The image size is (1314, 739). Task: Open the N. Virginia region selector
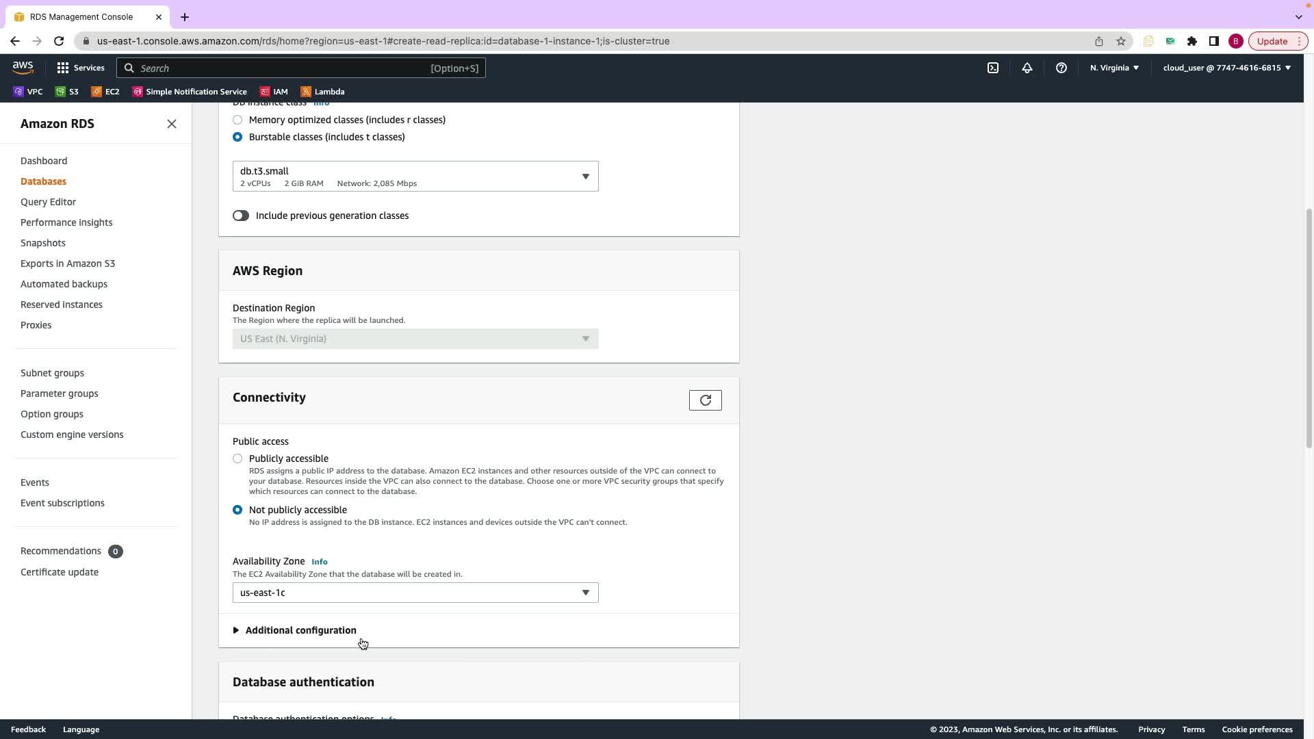pos(1113,68)
